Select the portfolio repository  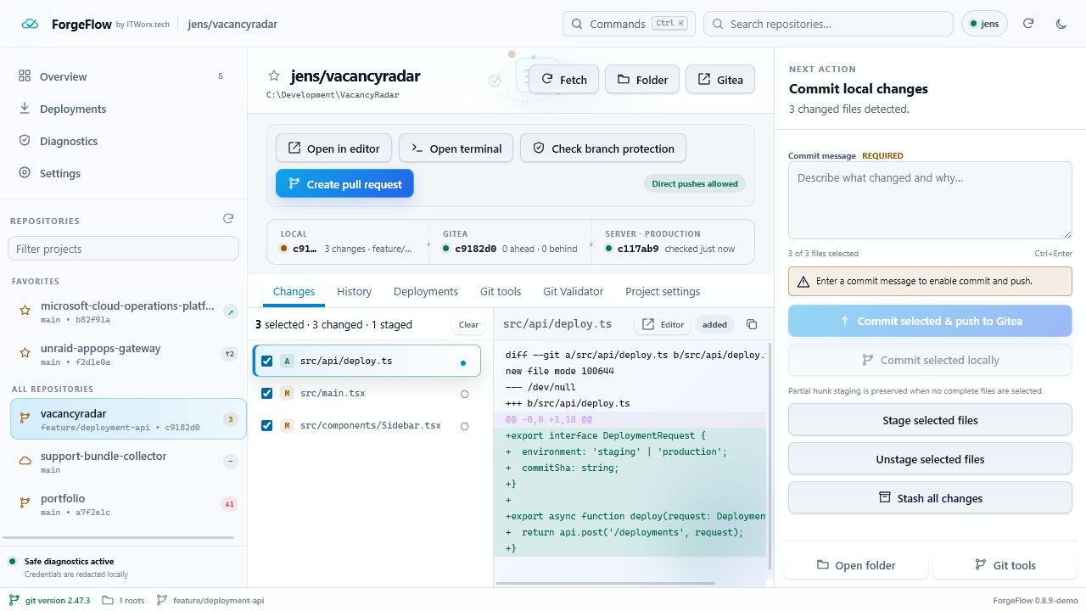point(128,504)
